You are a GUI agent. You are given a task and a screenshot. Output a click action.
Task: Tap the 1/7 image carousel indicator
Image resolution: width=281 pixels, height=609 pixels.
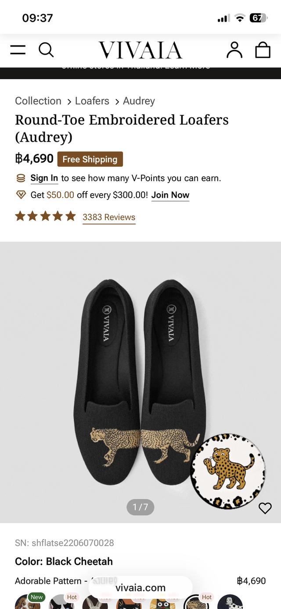pos(140,507)
